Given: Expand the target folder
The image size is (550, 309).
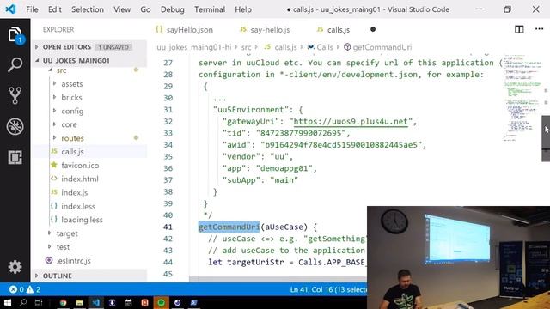Looking at the screenshot, I should pyautogui.click(x=67, y=233).
